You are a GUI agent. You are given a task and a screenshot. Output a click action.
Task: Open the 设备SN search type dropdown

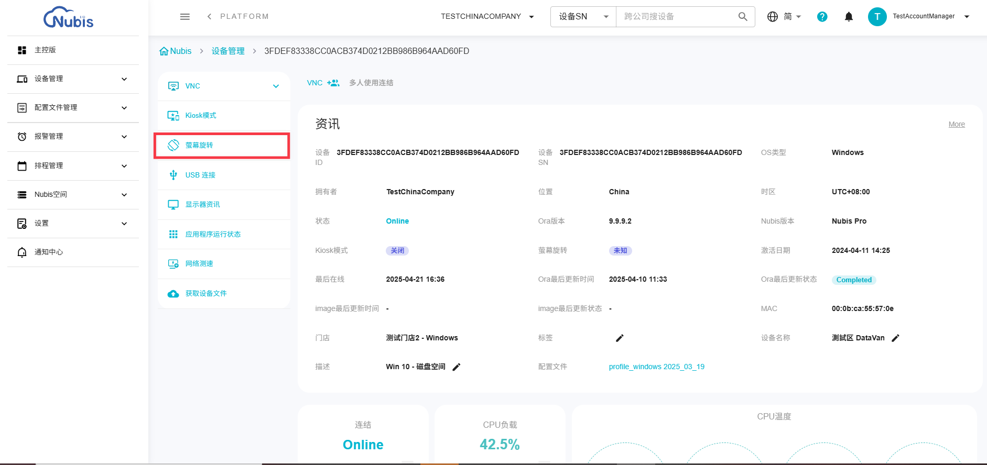(583, 17)
